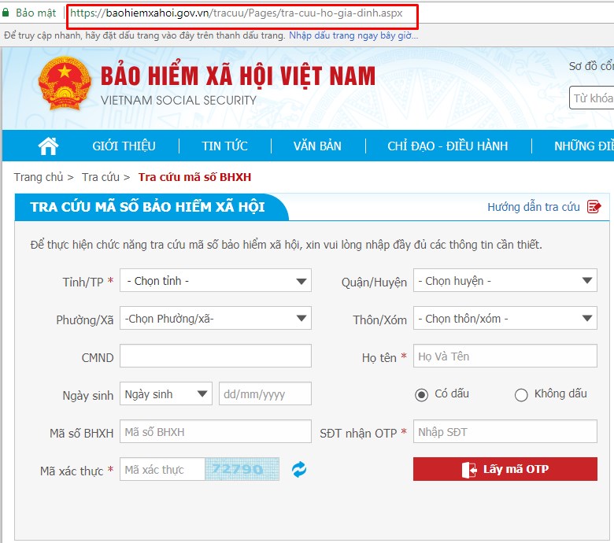This screenshot has width=614, height=543.
Task: Click the Vietnam national emblem logo
Action: (x=65, y=83)
